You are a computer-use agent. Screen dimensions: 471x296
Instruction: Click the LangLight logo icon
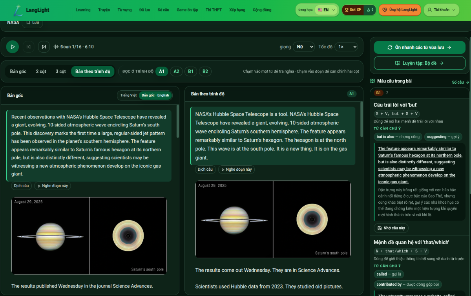17,10
